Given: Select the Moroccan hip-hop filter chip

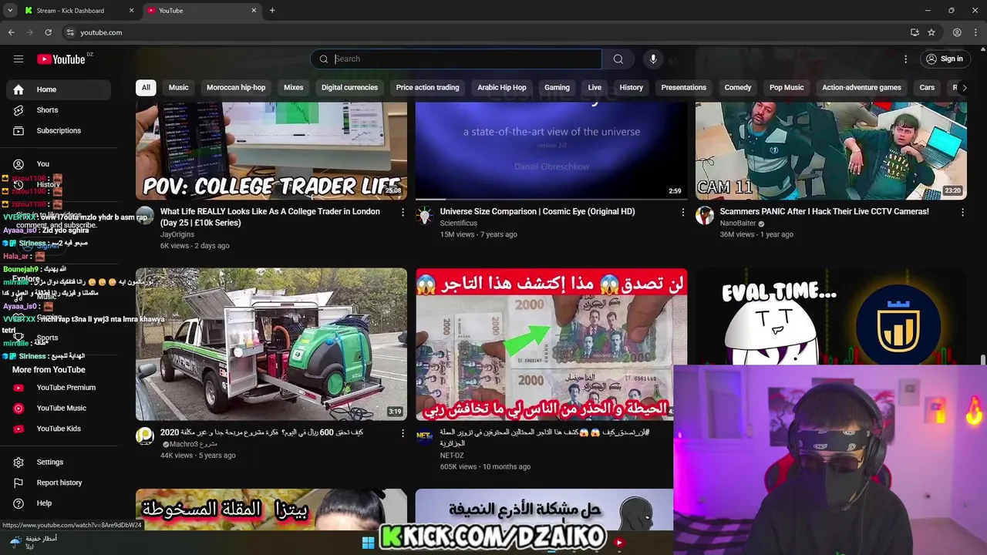Looking at the screenshot, I should point(236,87).
